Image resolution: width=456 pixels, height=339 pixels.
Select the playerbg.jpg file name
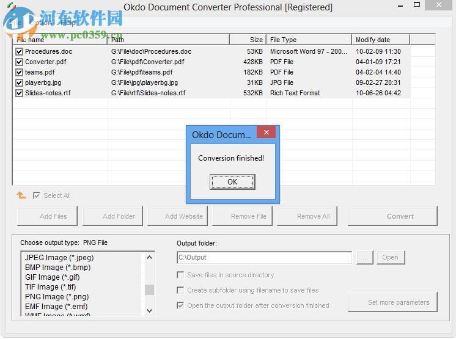pyautogui.click(x=43, y=83)
